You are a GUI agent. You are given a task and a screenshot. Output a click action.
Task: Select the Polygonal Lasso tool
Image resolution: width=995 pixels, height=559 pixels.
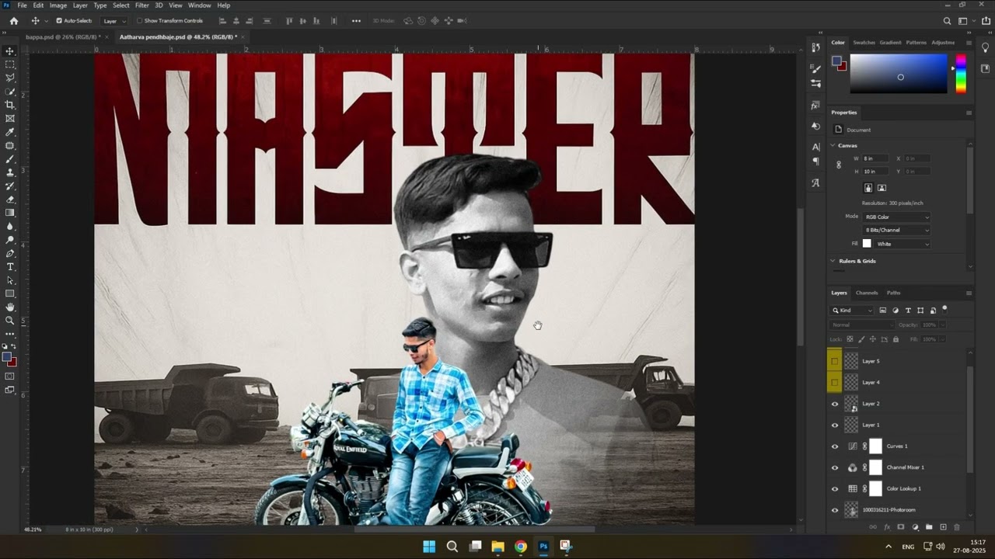click(10, 78)
